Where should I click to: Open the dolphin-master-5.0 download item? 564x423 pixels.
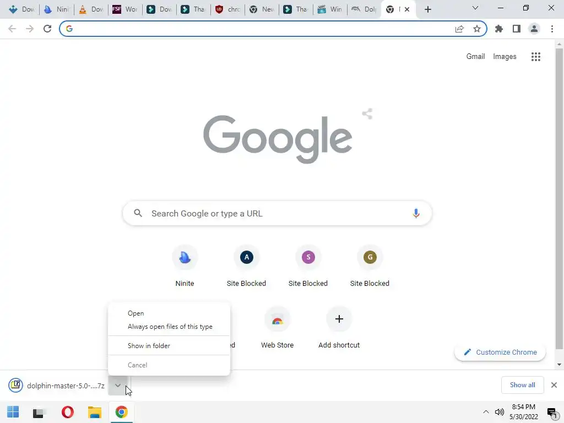tap(57, 385)
